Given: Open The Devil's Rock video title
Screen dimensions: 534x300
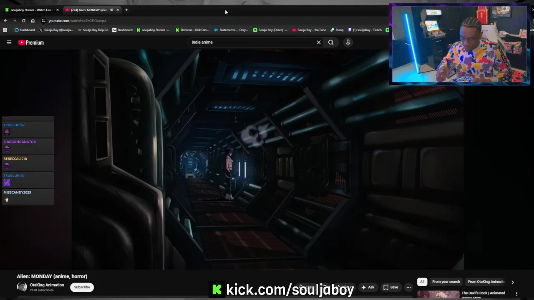Looking at the screenshot, I should coord(483,295).
